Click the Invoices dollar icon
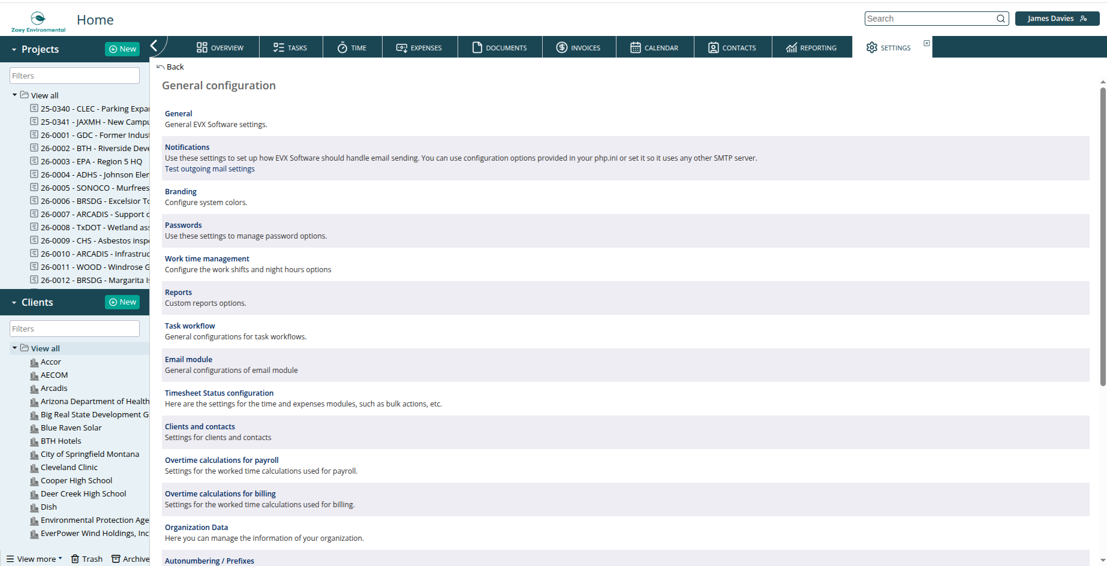The height and width of the screenshot is (566, 1107). 561,47
